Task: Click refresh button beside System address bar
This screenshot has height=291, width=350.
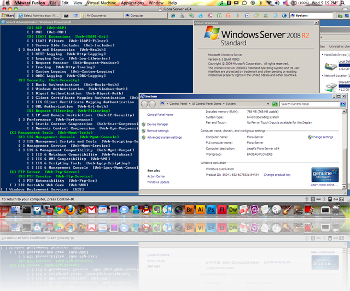Action: [x=275, y=104]
